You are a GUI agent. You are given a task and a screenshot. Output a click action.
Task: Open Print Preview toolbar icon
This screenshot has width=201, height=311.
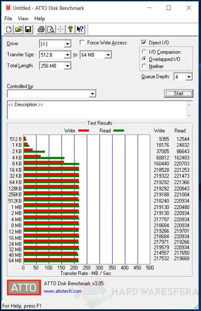tap(51, 29)
